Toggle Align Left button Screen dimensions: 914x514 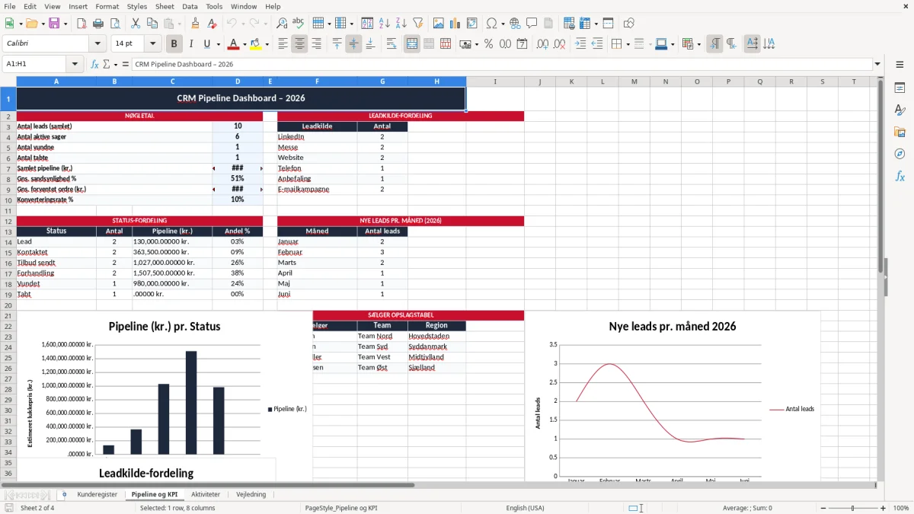click(x=283, y=44)
